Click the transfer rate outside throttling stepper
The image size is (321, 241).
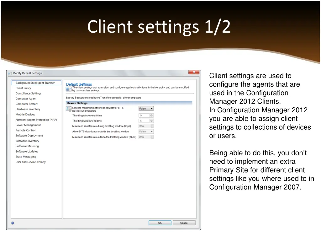click(152, 137)
